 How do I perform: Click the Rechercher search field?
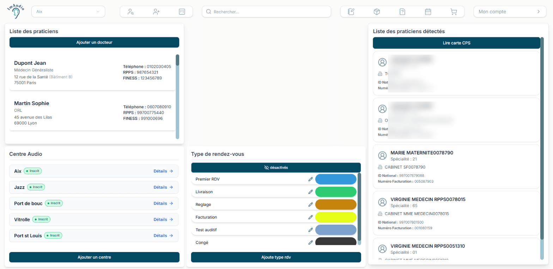click(267, 12)
